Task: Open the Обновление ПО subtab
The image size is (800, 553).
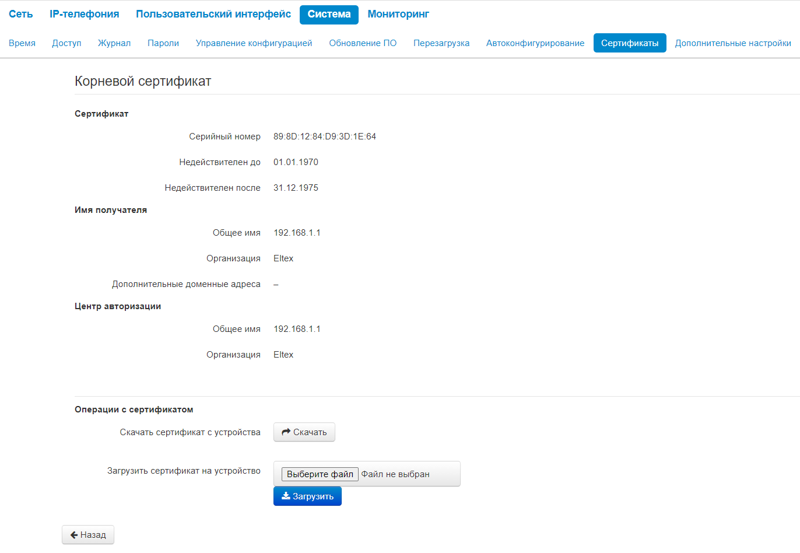Action: coord(363,43)
